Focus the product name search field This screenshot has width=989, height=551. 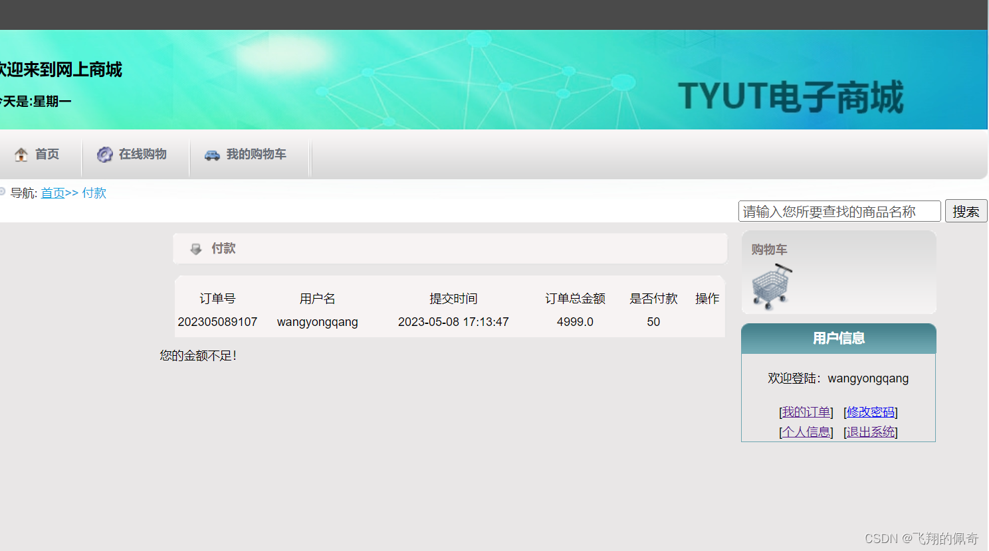coord(839,211)
